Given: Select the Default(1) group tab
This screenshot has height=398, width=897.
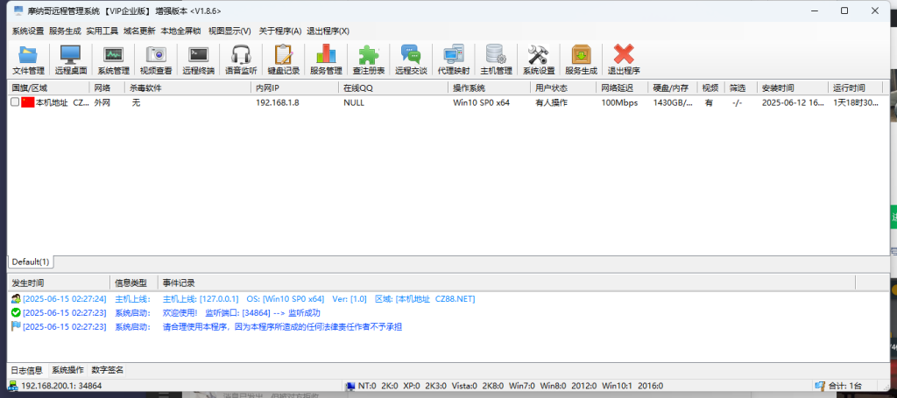Looking at the screenshot, I should point(31,262).
